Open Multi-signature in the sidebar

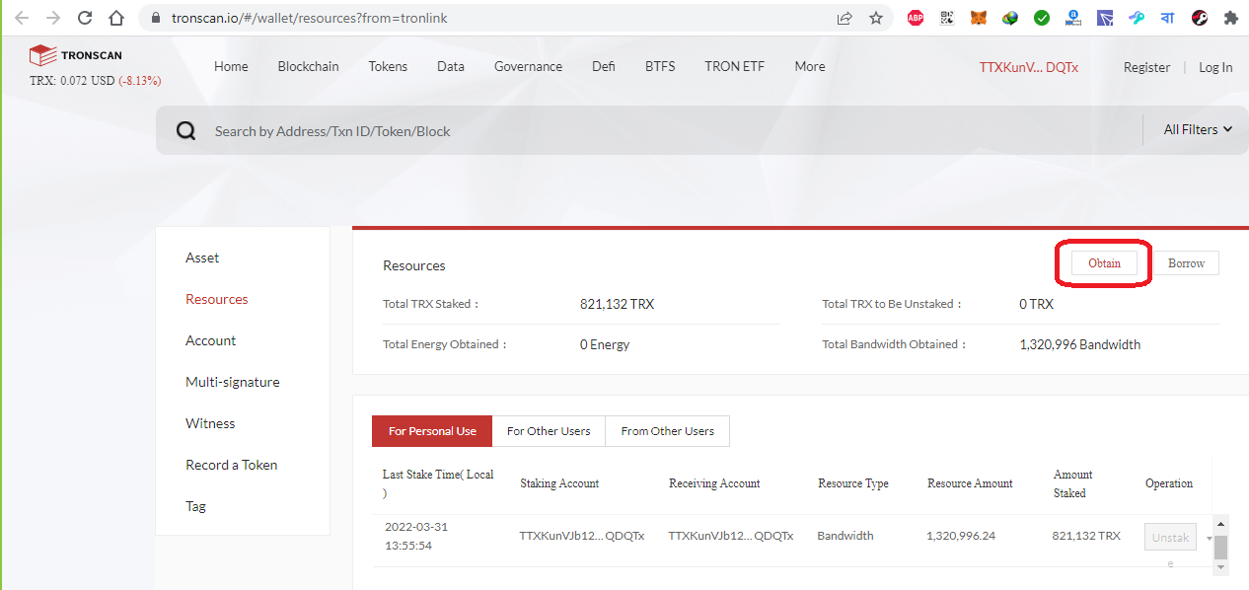pyautogui.click(x=233, y=382)
